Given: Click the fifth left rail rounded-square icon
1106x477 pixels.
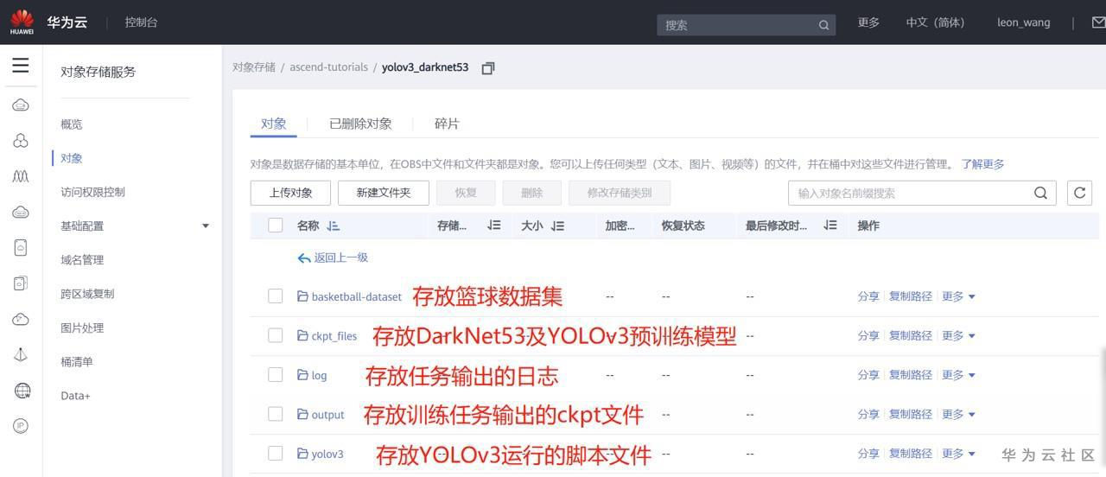Looking at the screenshot, I should click(21, 247).
